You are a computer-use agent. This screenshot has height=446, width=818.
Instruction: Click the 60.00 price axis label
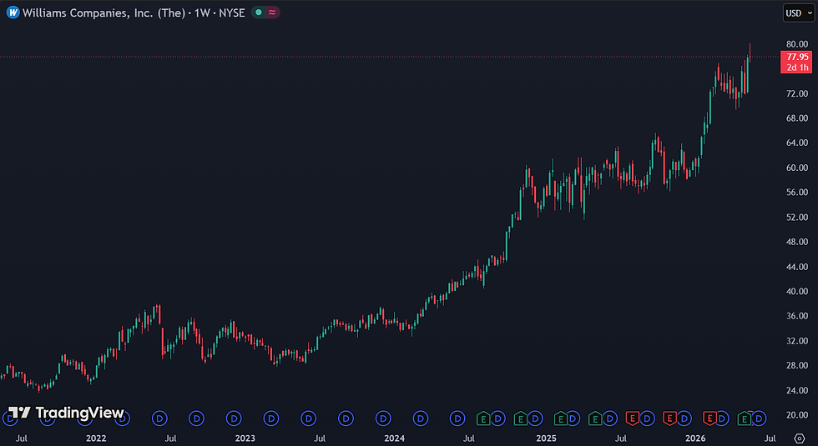797,168
